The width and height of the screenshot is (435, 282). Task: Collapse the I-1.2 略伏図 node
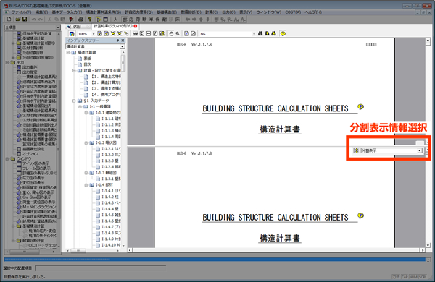(x=86, y=142)
